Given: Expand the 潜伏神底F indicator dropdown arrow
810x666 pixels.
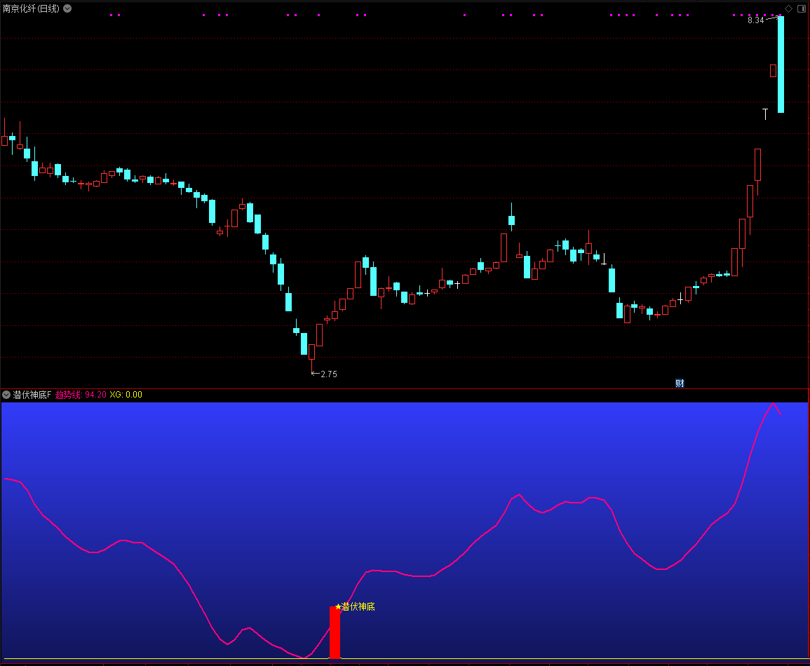Looking at the screenshot, I should coord(6,395).
